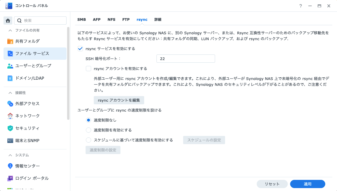Open ネットワーク in the sidebar
Image resolution: width=337 pixels, height=191 pixels.
(35, 116)
